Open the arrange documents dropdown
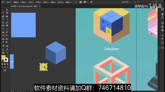The width and height of the screenshot is (165, 92). pos(86,2)
